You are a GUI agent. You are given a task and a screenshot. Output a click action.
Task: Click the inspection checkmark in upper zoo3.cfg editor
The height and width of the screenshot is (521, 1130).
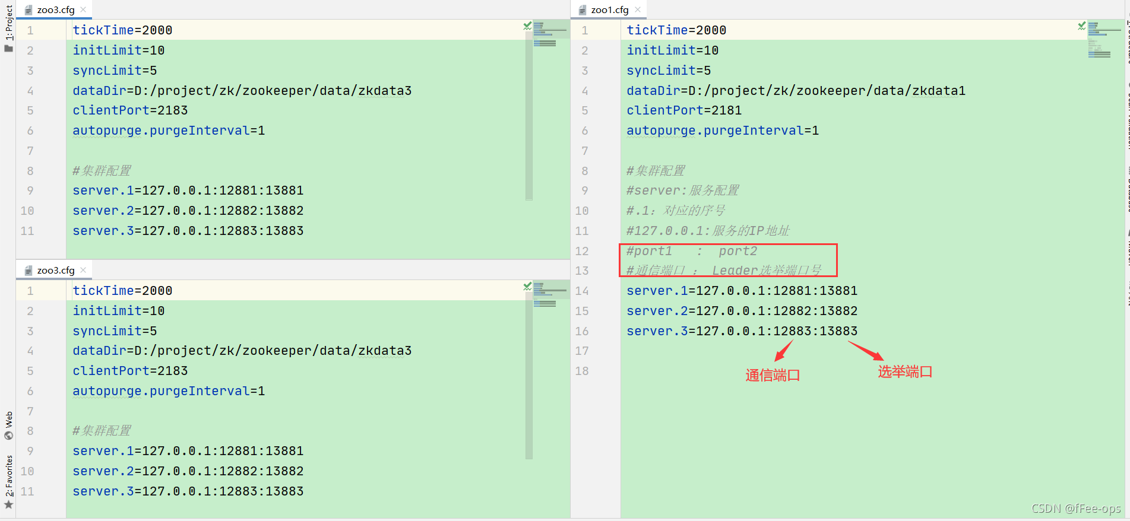527,26
